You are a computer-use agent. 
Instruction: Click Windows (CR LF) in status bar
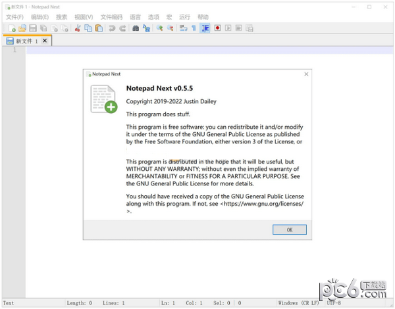(x=298, y=303)
